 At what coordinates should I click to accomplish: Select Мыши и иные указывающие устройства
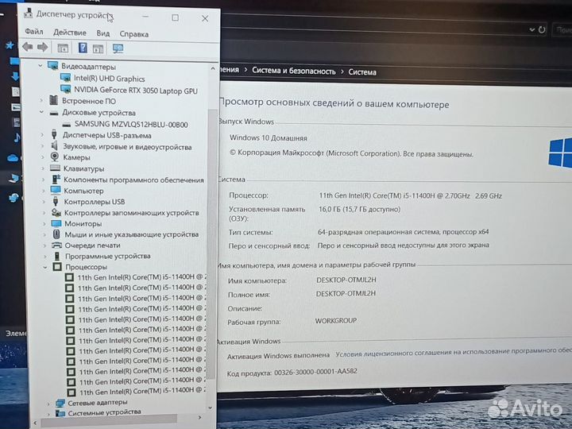point(132,234)
